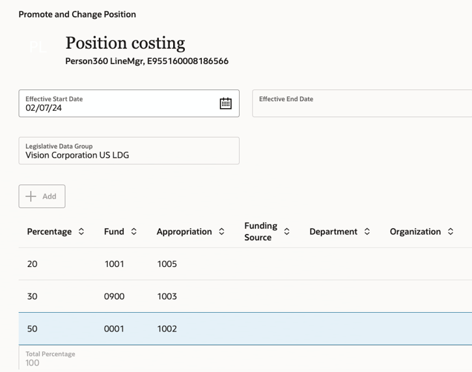Sort by Percentage column
472x372 pixels.
click(x=81, y=231)
